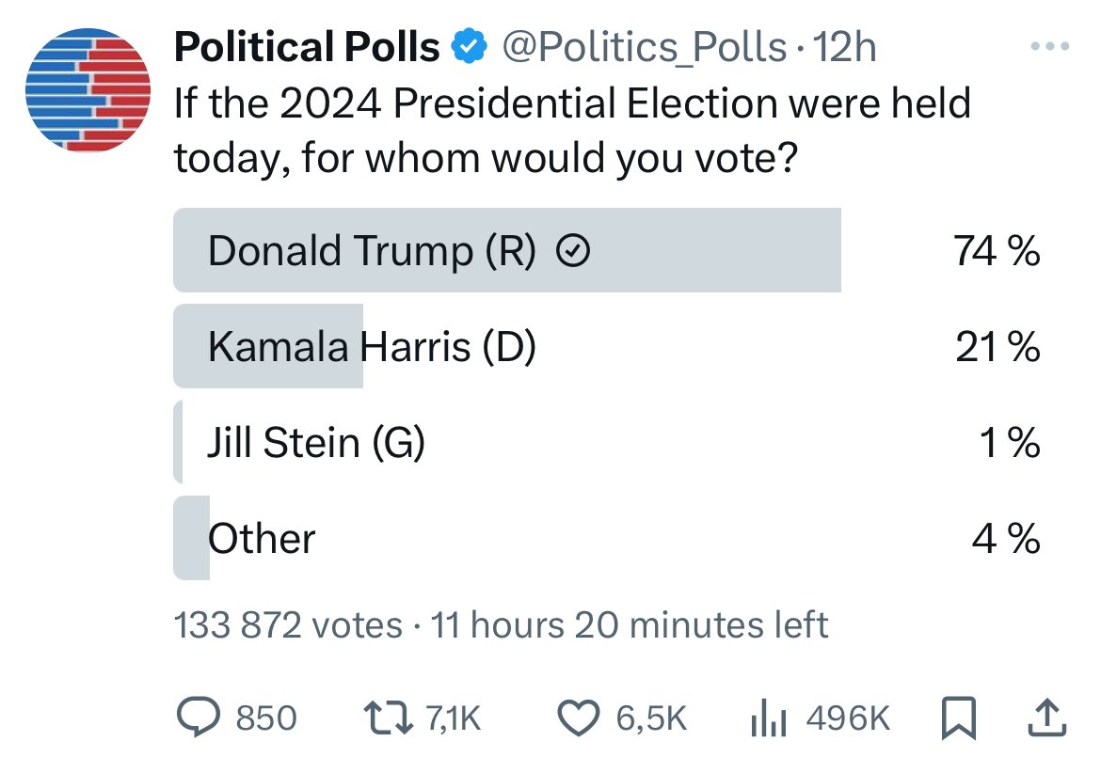Select Donald Trump (R) poll option

(x=607, y=250)
